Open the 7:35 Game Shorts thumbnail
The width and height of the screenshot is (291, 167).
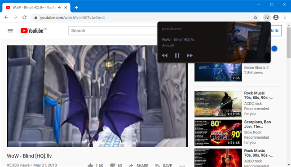pyautogui.click(x=218, y=72)
